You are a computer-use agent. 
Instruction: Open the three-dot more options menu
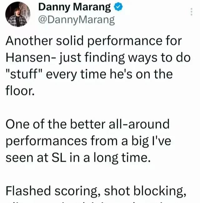tap(192, 12)
